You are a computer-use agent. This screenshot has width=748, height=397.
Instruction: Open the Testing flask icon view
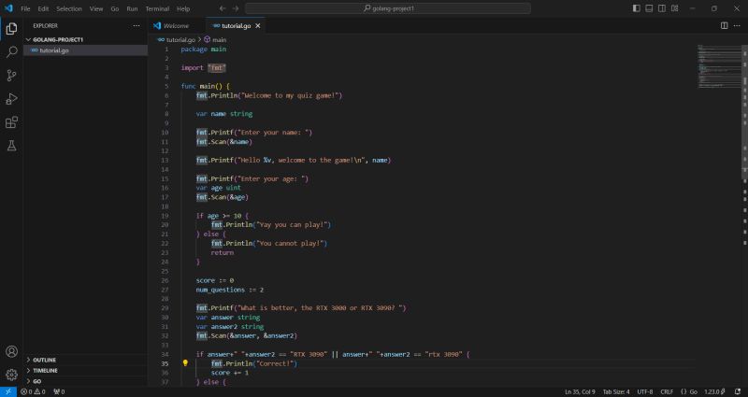pos(11,146)
